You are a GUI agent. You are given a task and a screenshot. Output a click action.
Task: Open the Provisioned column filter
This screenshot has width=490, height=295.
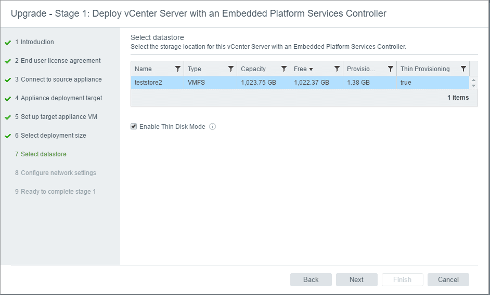pos(390,69)
